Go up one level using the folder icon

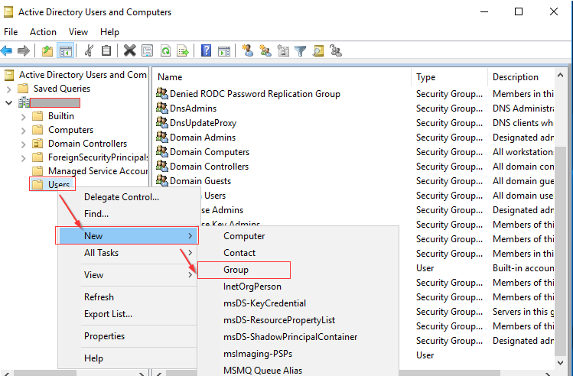47,50
